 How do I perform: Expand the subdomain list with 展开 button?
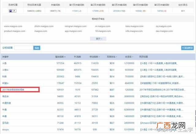[x=98, y=39]
